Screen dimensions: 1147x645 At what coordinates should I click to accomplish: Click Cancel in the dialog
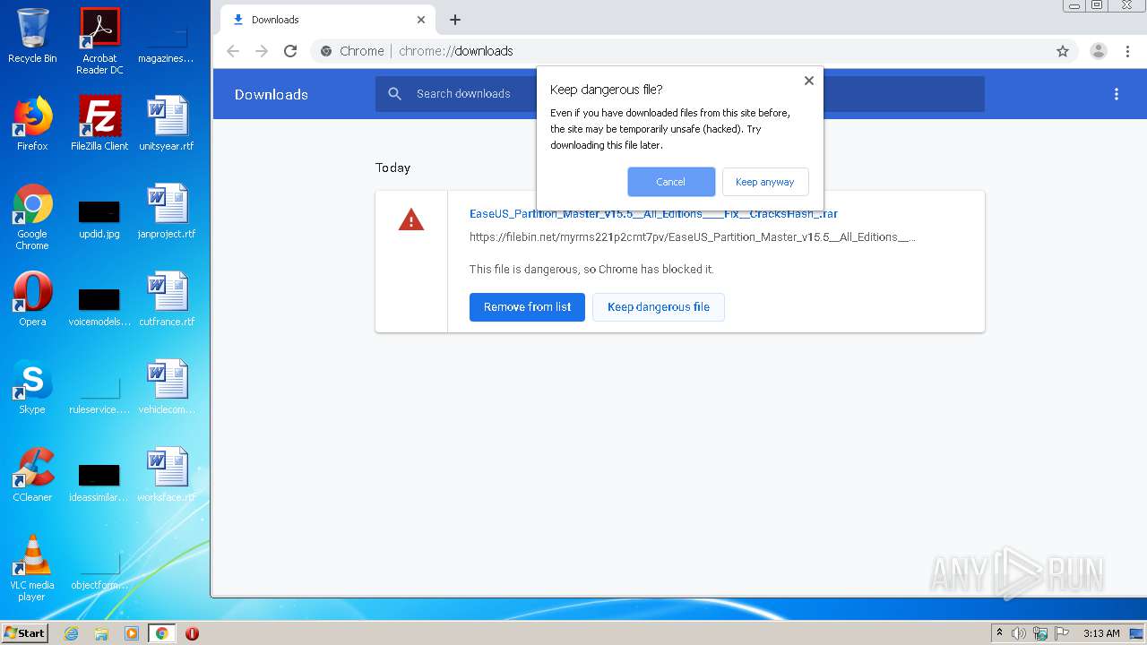coord(670,182)
